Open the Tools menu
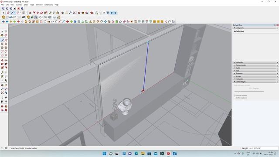The image size is (279, 157). tap(32, 5)
